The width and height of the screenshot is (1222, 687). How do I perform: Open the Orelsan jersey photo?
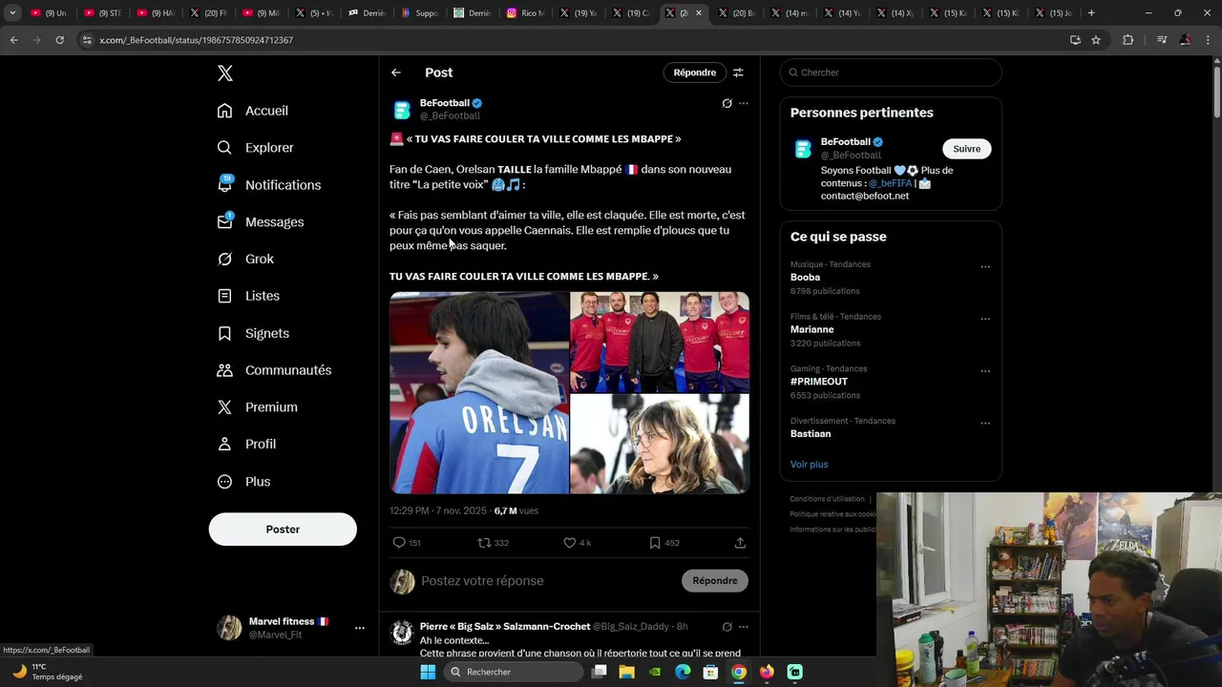coord(479,392)
